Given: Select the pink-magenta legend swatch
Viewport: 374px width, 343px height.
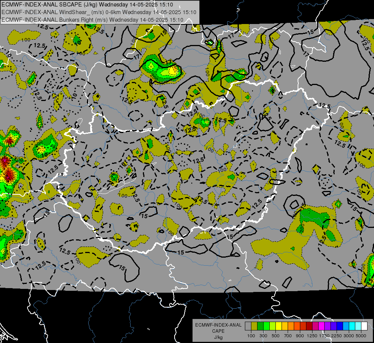Looking at the screenshot, I should pos(315,326).
